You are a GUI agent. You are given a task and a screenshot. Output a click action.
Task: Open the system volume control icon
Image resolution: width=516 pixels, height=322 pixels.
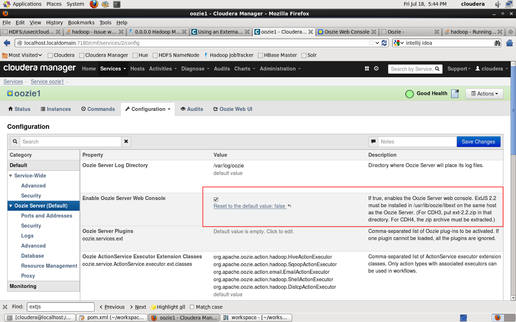(498, 4)
